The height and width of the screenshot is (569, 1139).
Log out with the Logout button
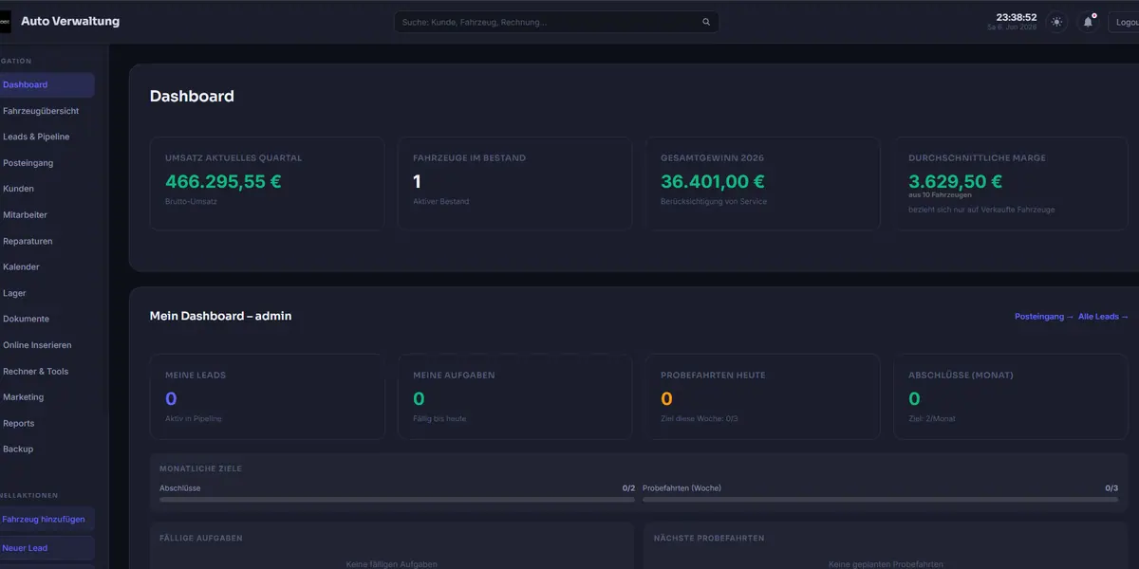tap(1125, 22)
